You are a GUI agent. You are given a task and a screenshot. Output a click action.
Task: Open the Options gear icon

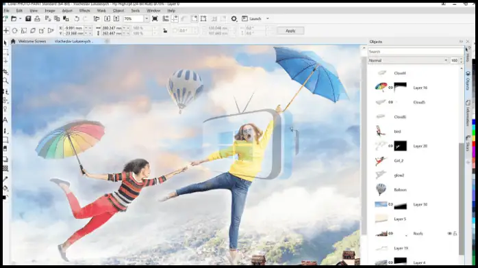[234, 19]
